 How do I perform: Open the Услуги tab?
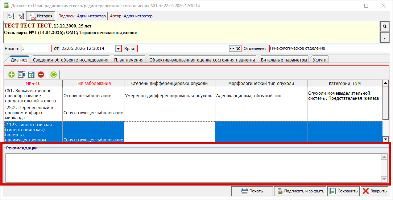tap(319, 60)
